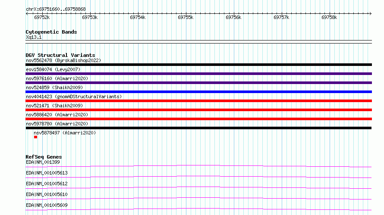
Task: Select the red nsv521471 variant bar
Action: tap(198, 110)
